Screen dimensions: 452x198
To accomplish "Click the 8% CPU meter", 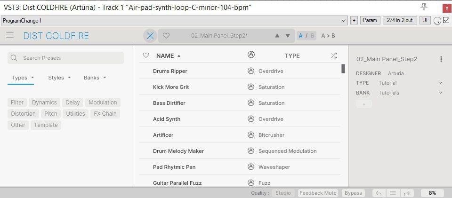I will pos(432,193).
